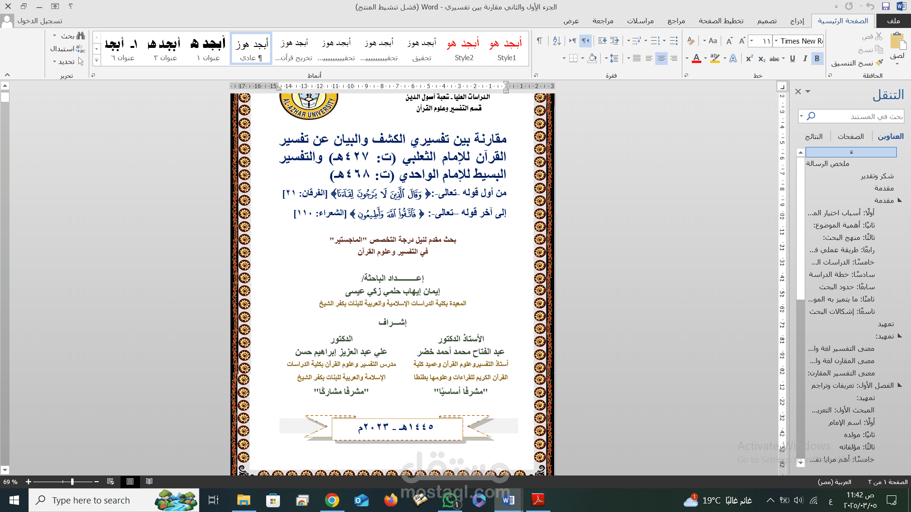Select the Style1 style button
Viewport: 911px width, 512px height.
(506, 49)
